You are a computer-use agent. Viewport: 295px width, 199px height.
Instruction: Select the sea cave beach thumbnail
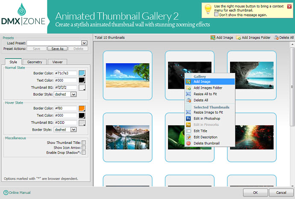(252, 75)
